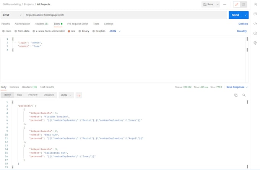Open the three-dot more actions menu
260x170 pixels.
225,5
